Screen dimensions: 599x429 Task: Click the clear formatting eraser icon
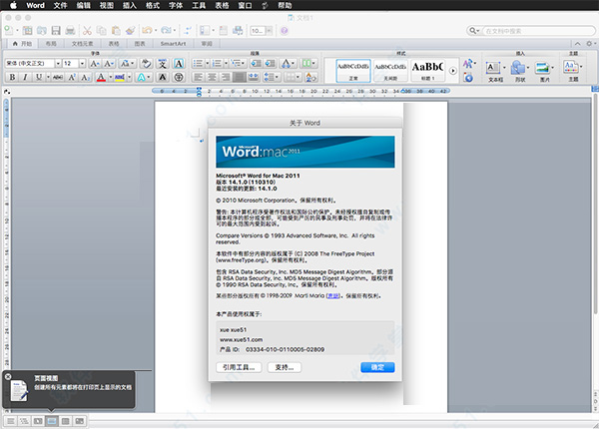click(146, 64)
